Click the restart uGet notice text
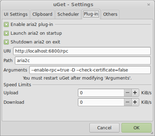The image size is (155, 136). coord(77,78)
